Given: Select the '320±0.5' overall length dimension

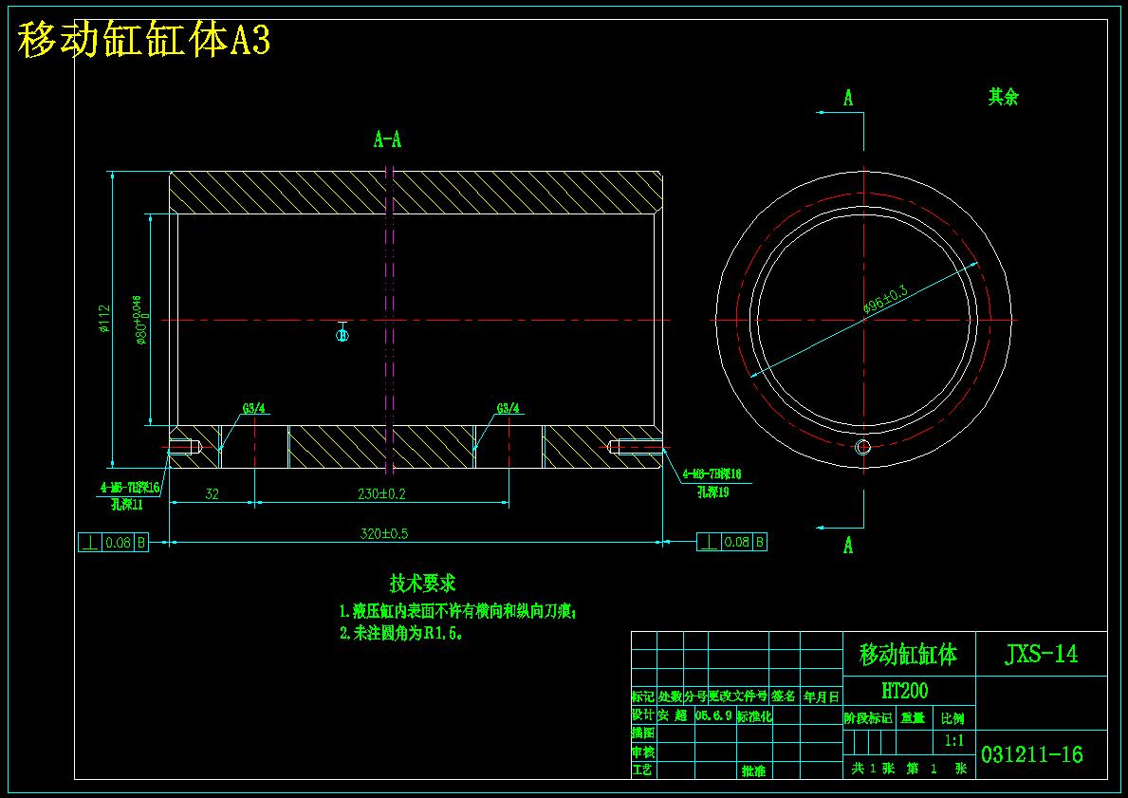Looking at the screenshot, I should pyautogui.click(x=384, y=534).
